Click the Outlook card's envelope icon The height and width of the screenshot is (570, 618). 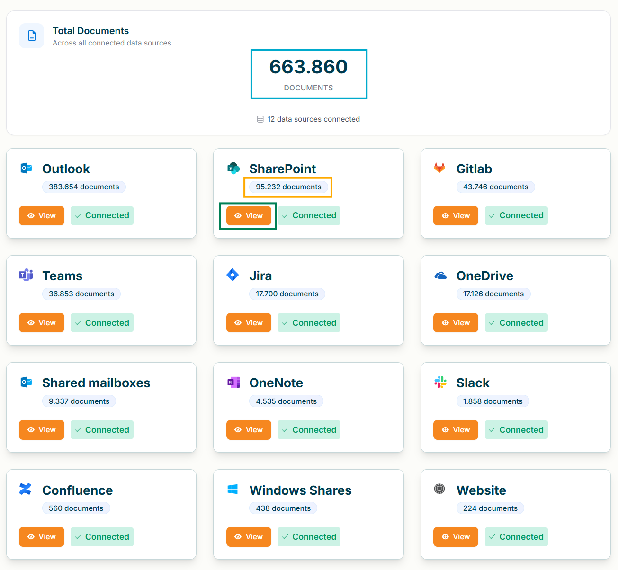click(26, 168)
